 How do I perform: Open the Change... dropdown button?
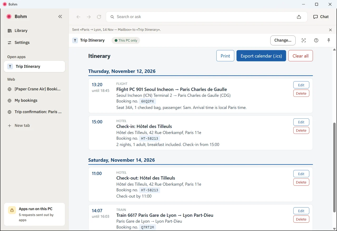[283, 40]
